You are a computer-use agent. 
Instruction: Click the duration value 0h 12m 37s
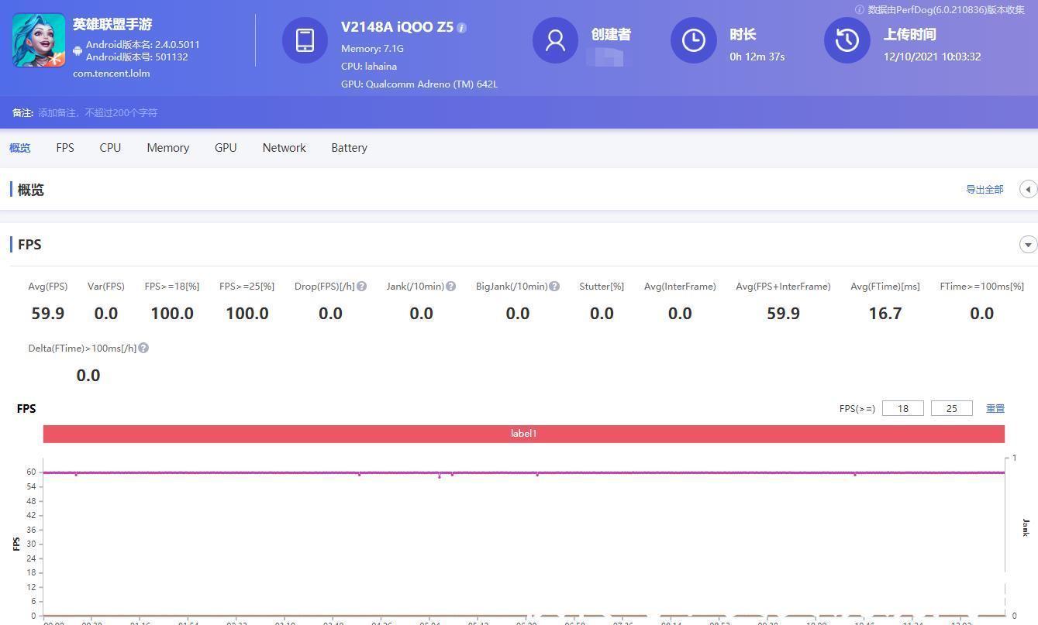click(757, 57)
